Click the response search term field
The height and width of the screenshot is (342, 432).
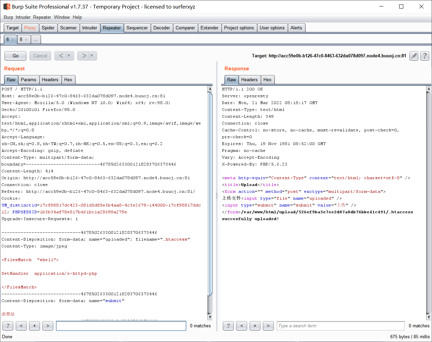coord(341,326)
